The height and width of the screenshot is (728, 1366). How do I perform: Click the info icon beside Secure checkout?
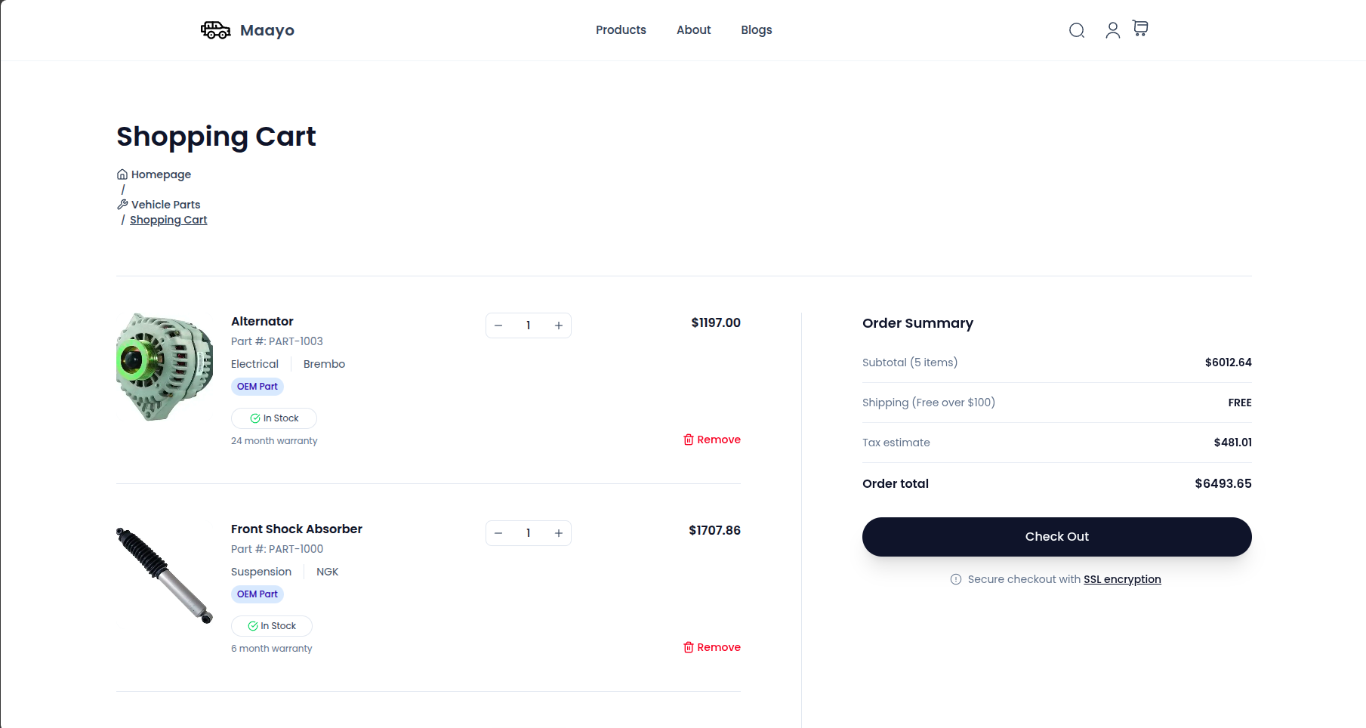point(955,579)
